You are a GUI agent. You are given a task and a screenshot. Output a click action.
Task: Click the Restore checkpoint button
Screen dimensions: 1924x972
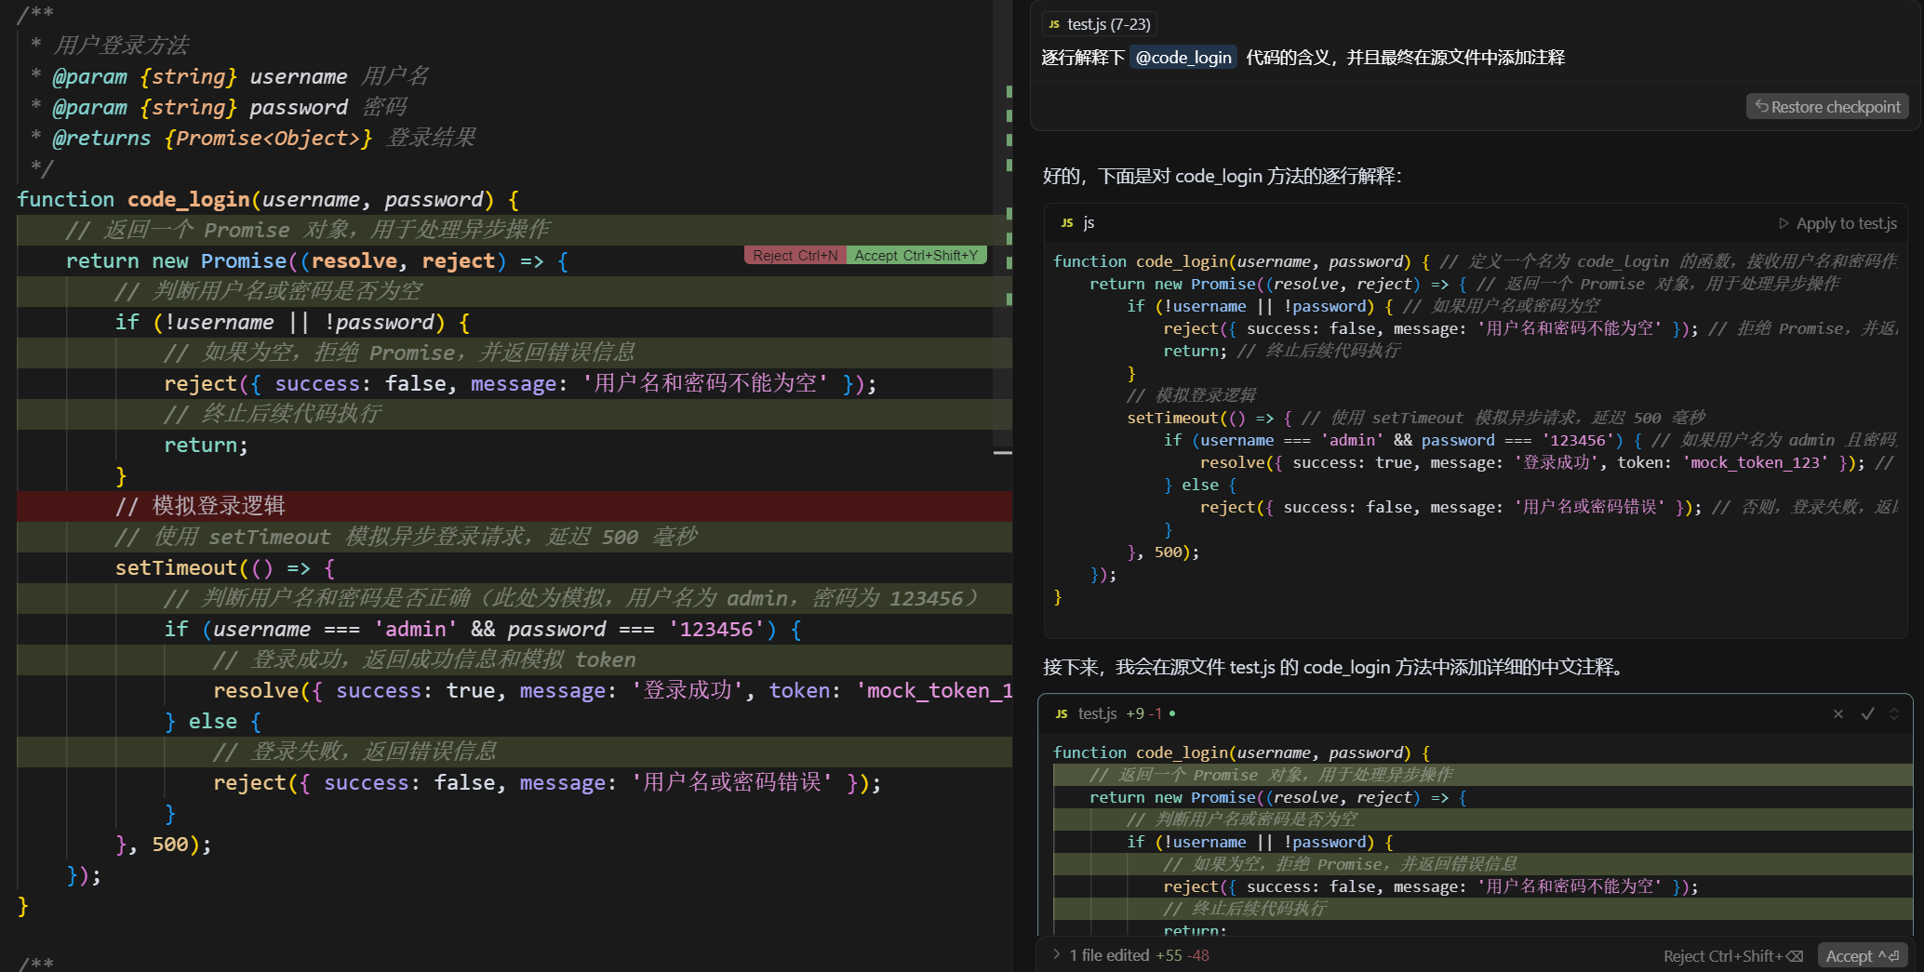coord(1827,107)
